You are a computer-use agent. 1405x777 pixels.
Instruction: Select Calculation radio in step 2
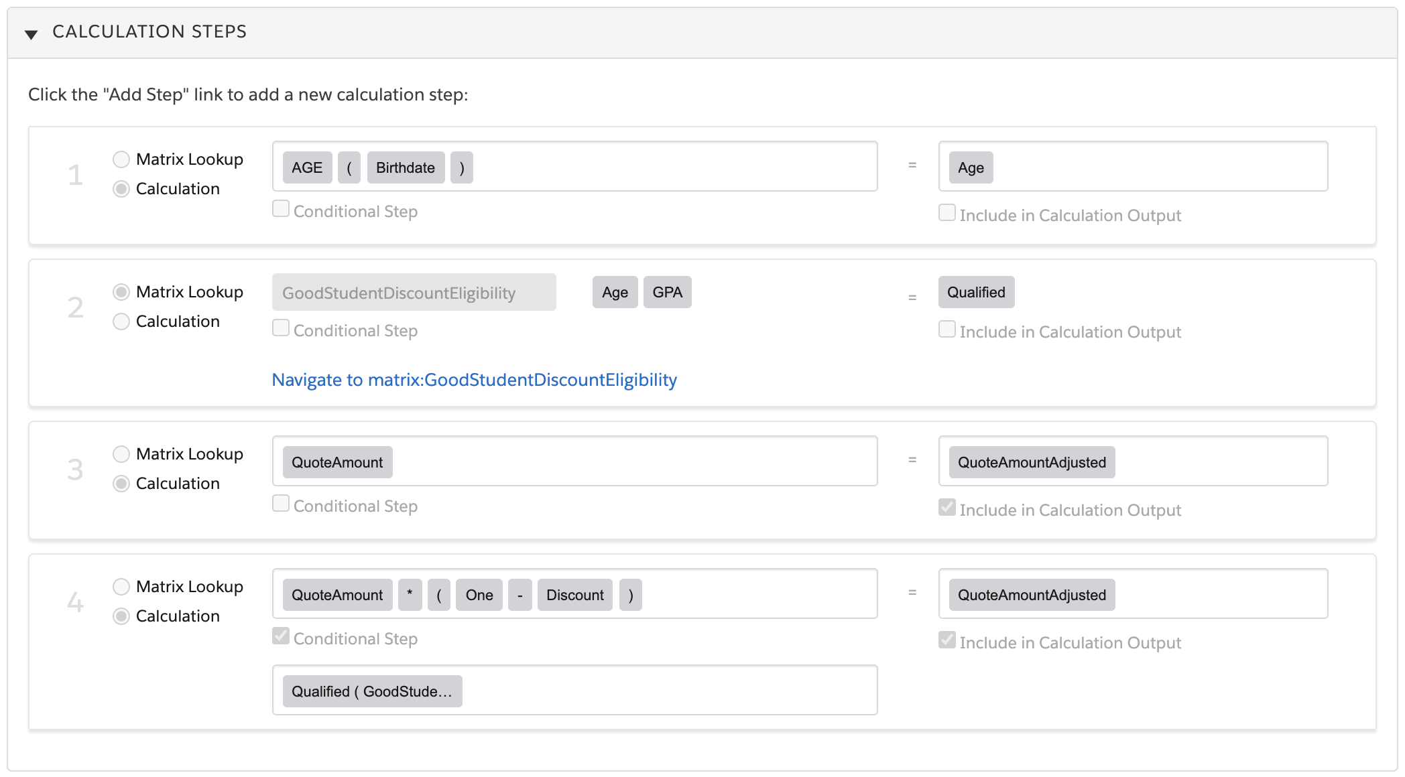point(121,322)
